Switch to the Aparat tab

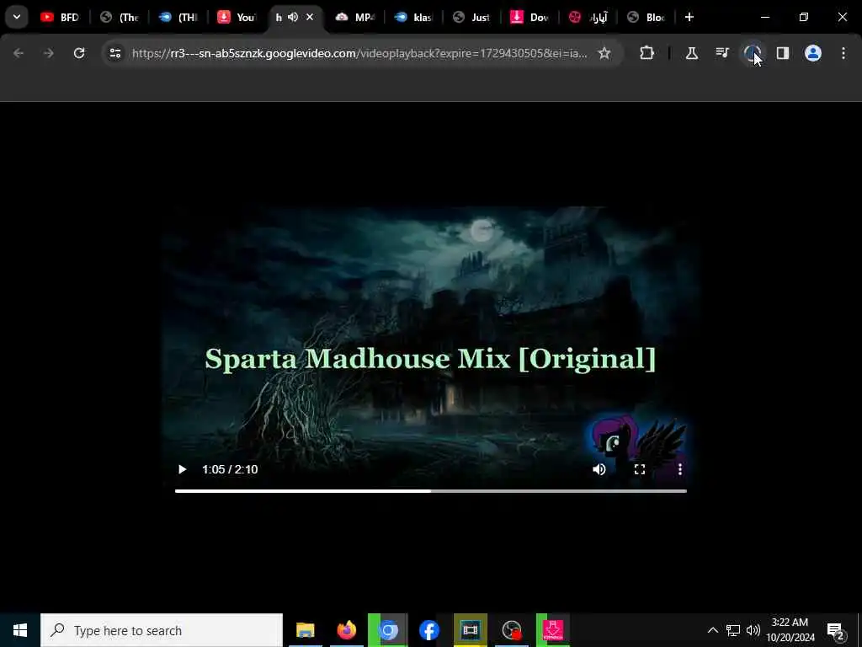pyautogui.click(x=588, y=17)
